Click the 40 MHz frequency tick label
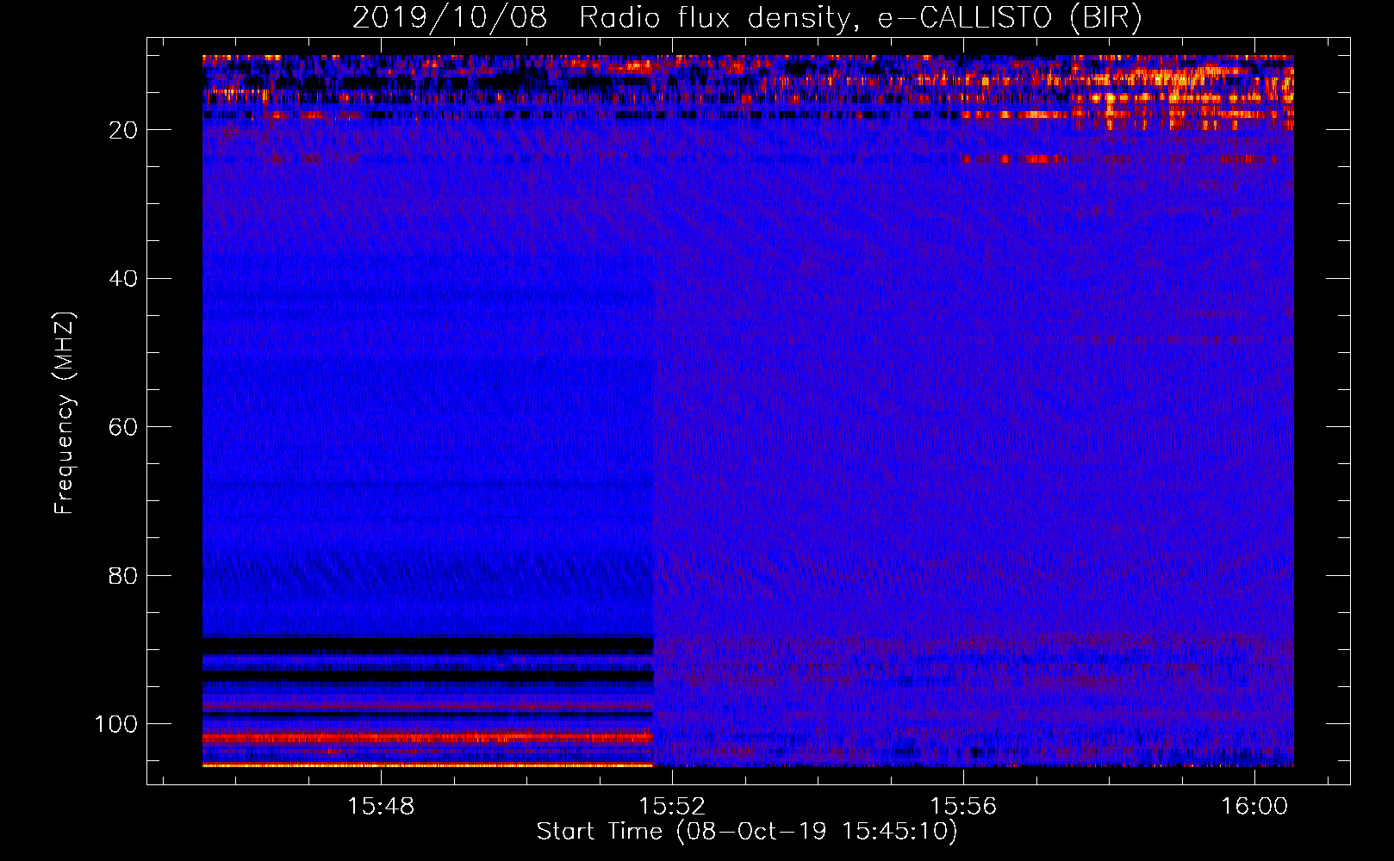 click(123, 278)
